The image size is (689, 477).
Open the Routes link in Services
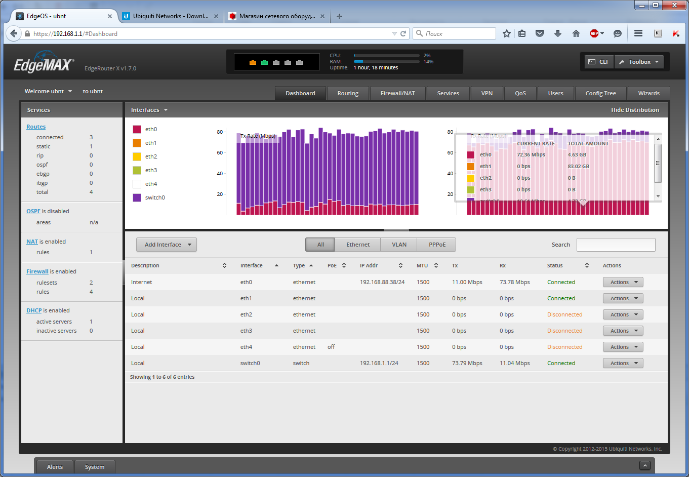coord(36,127)
